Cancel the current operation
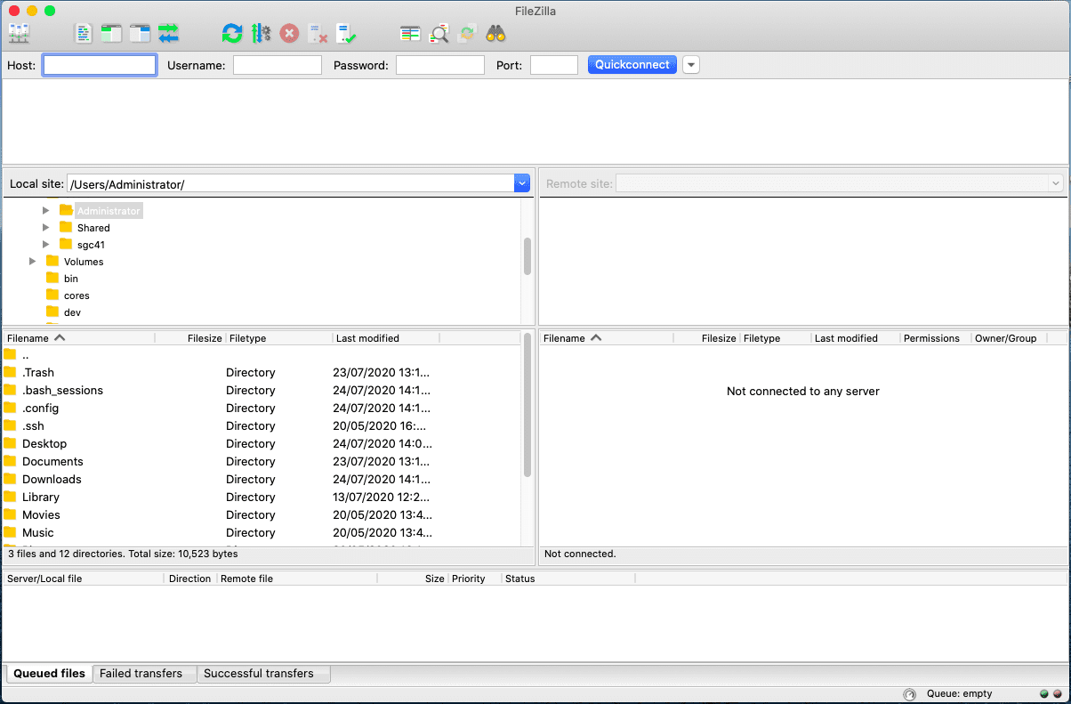The image size is (1071, 704). point(289,34)
